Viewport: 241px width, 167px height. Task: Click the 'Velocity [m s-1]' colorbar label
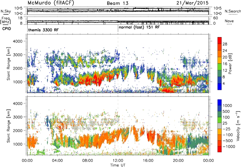(238, 126)
